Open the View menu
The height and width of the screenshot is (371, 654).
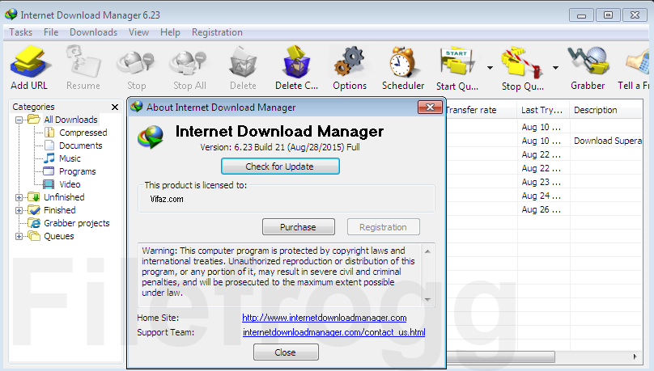[x=138, y=32]
